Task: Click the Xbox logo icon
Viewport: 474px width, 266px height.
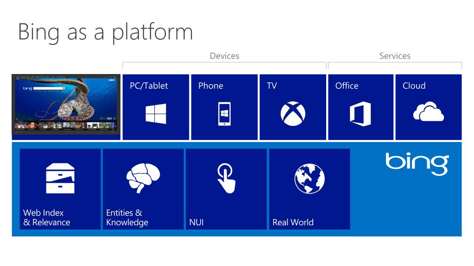Action: 293,113
